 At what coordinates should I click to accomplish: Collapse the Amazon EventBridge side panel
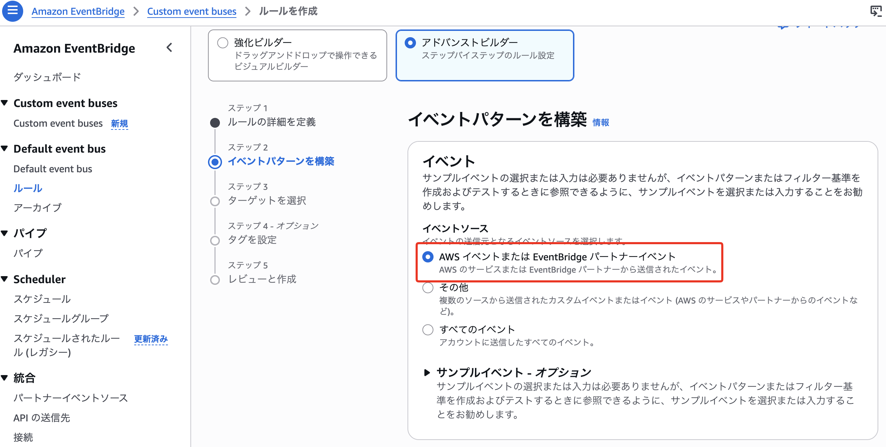tap(170, 47)
